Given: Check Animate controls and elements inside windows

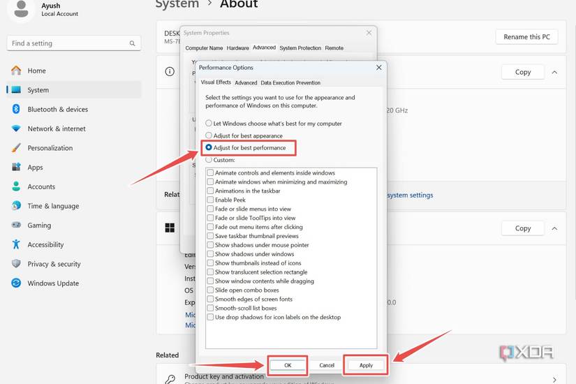Looking at the screenshot, I should pyautogui.click(x=210, y=172).
